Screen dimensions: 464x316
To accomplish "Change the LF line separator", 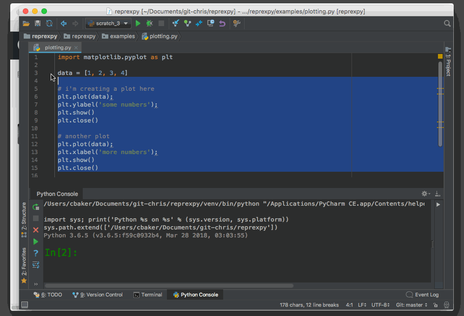I will click(362, 305).
